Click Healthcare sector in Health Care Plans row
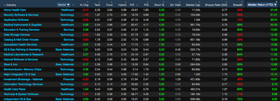 pyautogui.click(x=67, y=89)
